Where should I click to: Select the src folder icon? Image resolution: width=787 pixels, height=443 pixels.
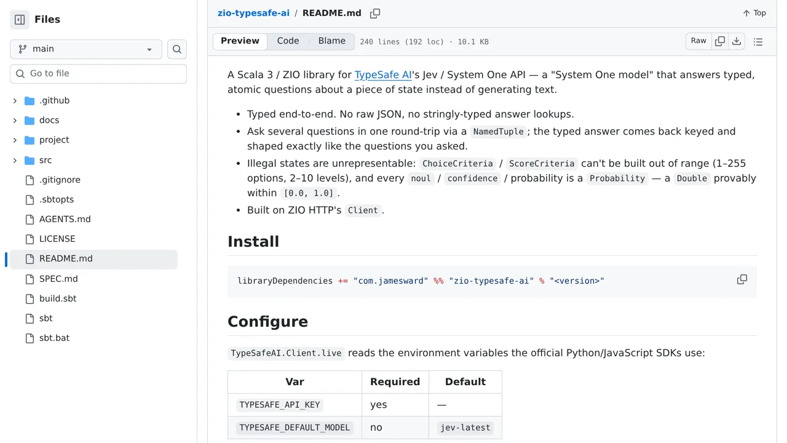pyautogui.click(x=30, y=160)
